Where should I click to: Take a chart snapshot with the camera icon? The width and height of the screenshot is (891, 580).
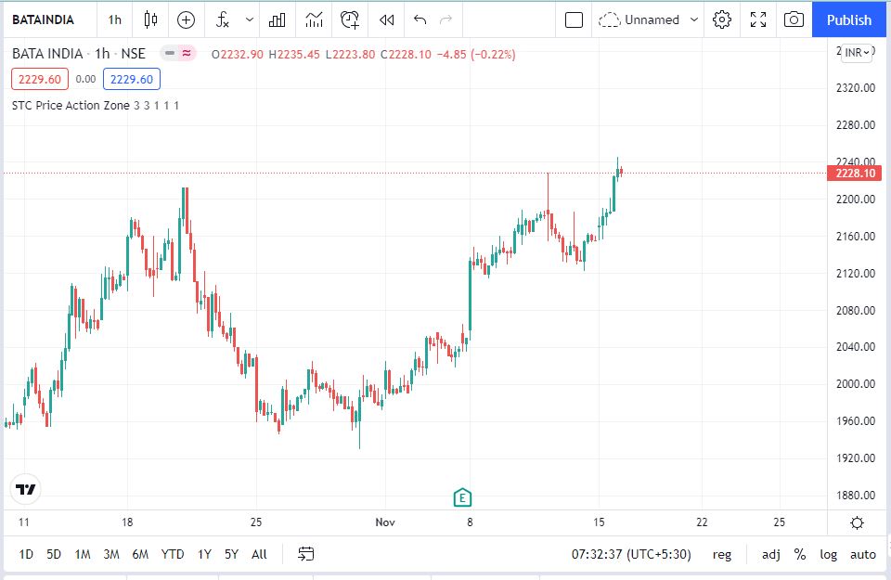tap(793, 19)
